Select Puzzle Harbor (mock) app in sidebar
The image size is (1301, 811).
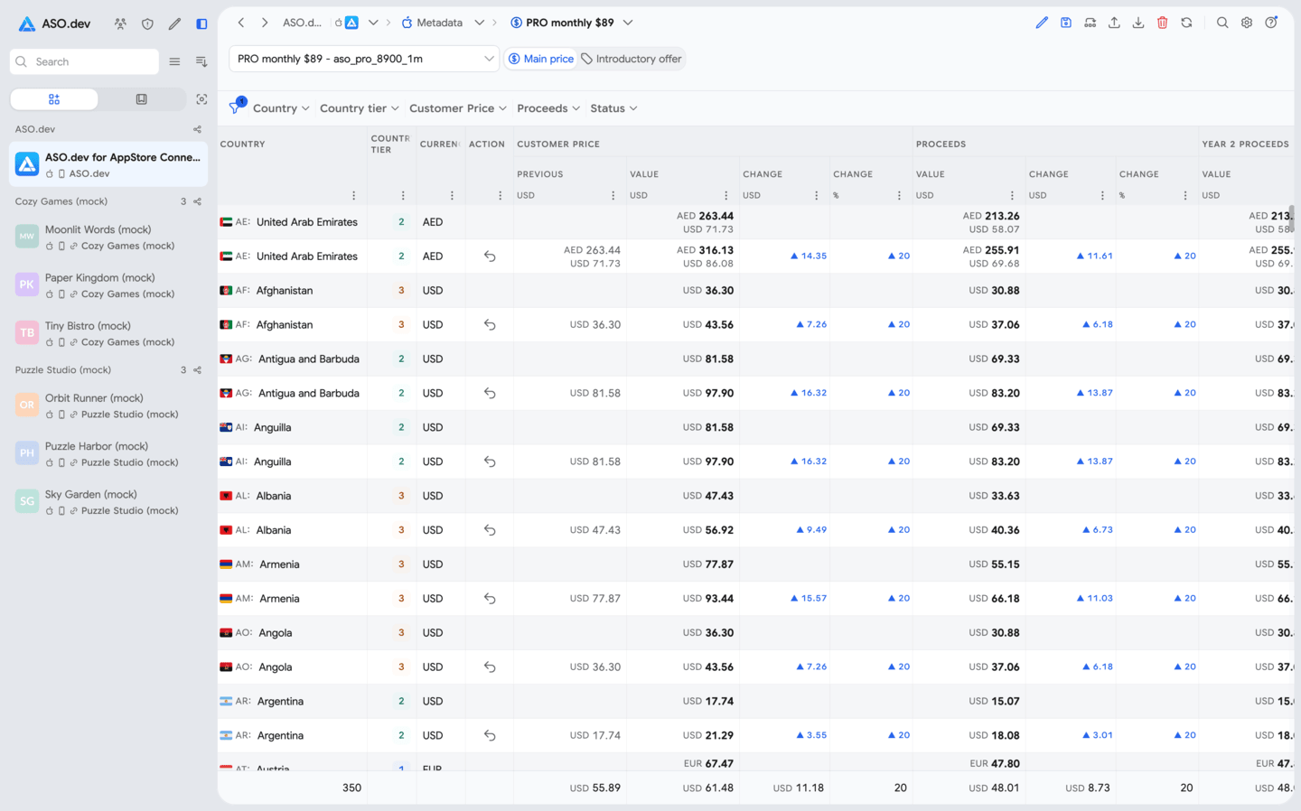108,453
